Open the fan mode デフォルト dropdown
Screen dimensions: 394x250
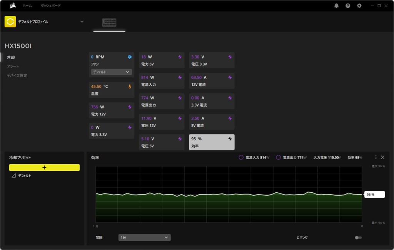[111, 72]
